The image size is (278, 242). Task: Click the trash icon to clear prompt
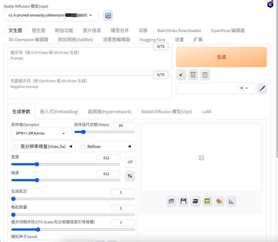(193, 75)
